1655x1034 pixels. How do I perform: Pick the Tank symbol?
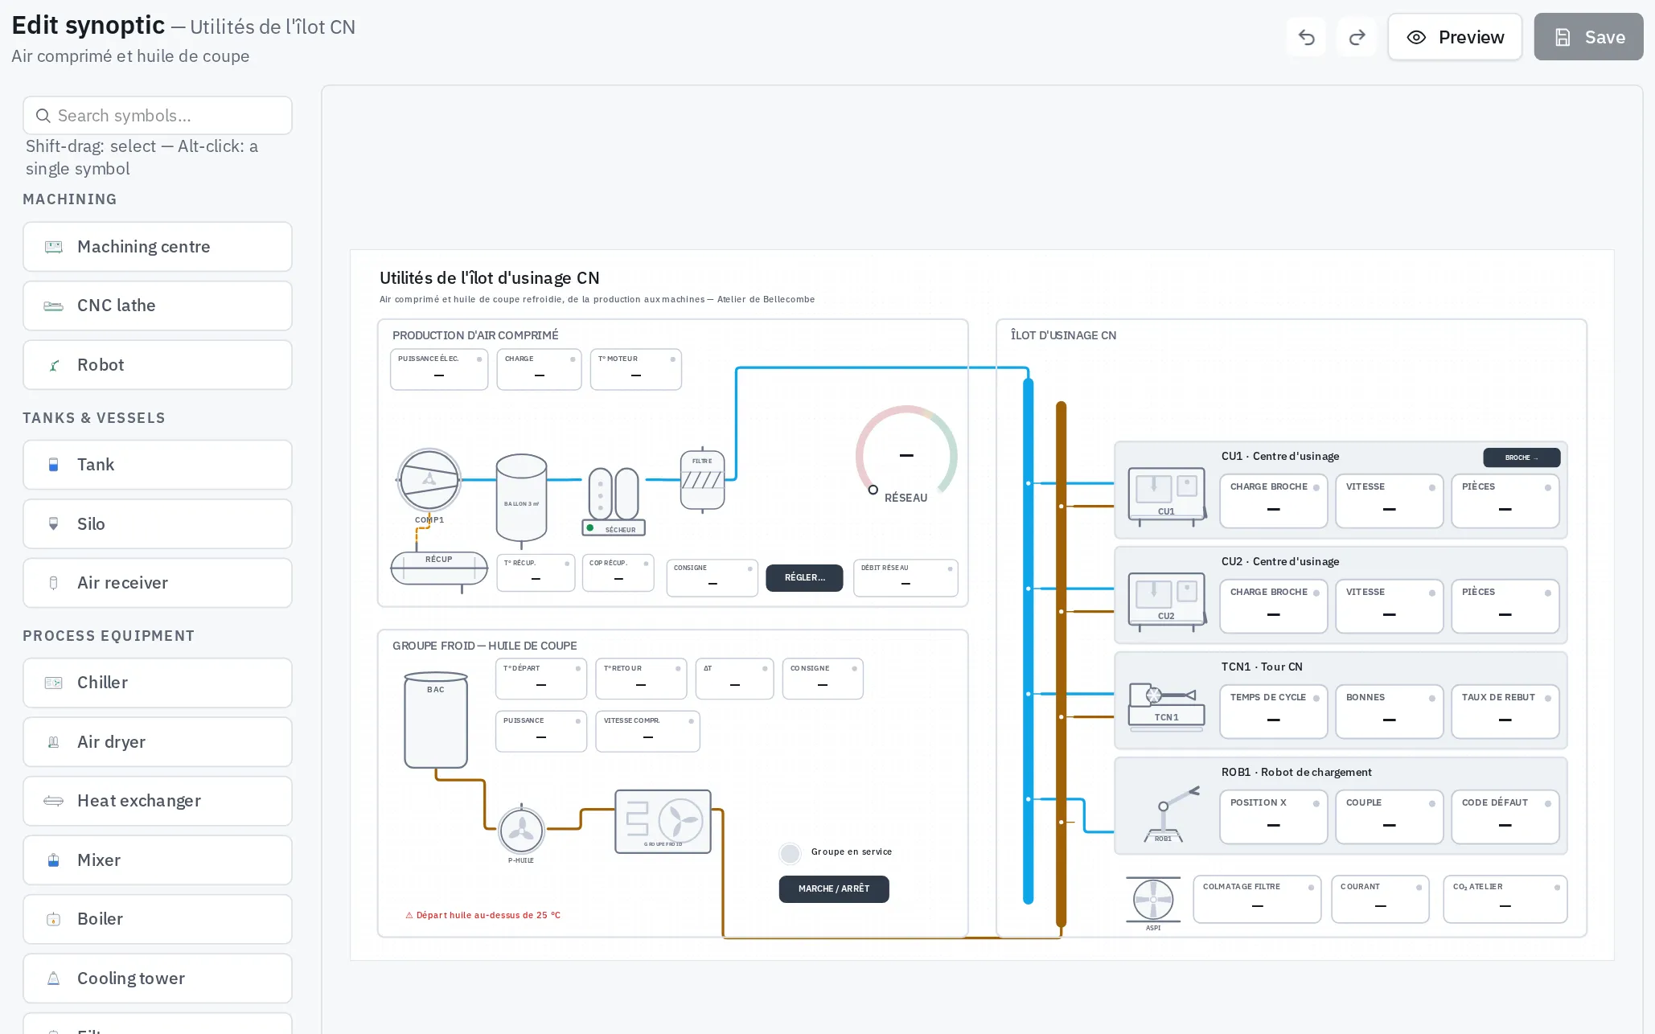(x=158, y=465)
